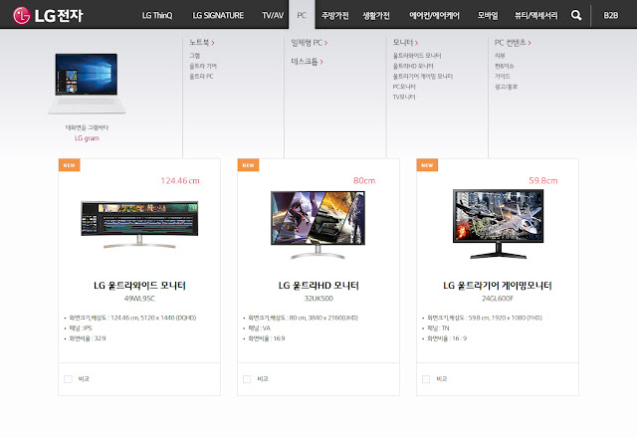
Task: Click the ultrawide monitor product image
Action: (x=139, y=224)
